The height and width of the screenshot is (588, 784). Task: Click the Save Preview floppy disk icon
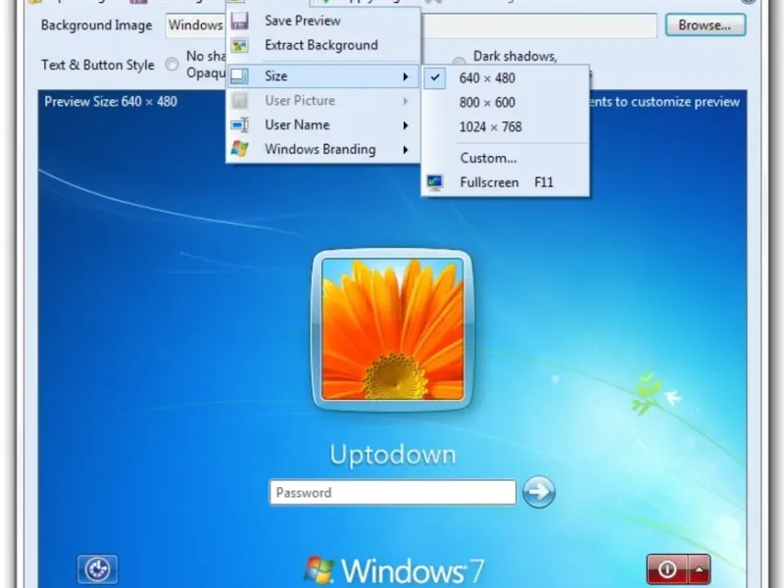[239, 21]
